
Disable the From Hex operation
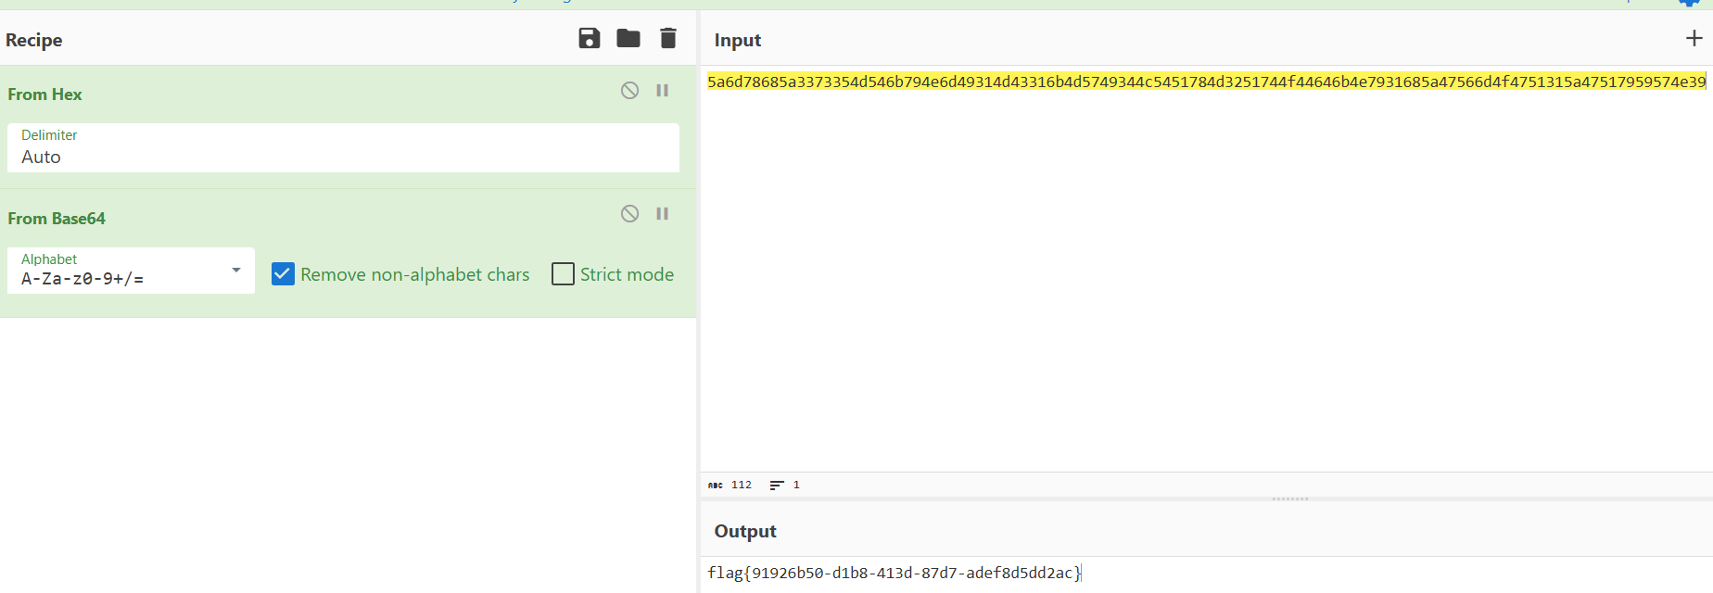click(629, 90)
